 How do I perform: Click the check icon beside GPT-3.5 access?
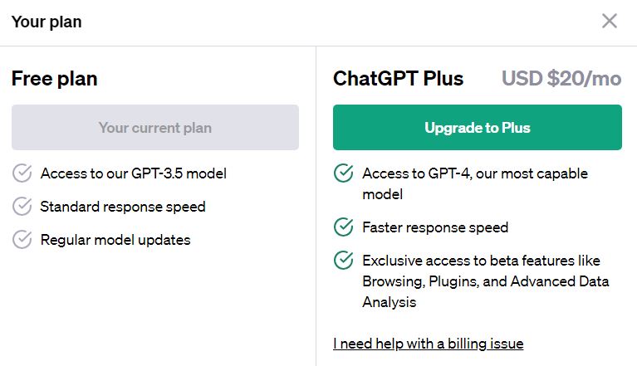(x=22, y=173)
